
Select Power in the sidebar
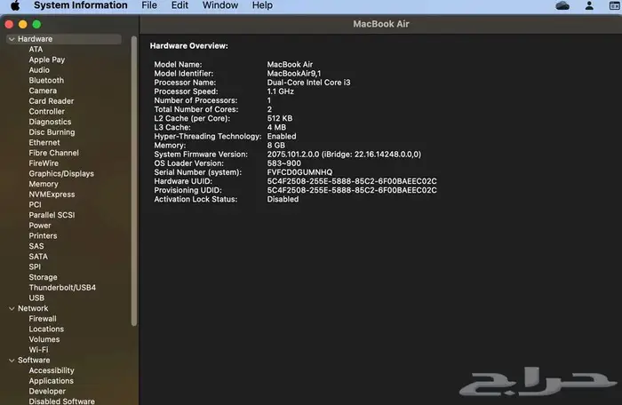coord(40,226)
